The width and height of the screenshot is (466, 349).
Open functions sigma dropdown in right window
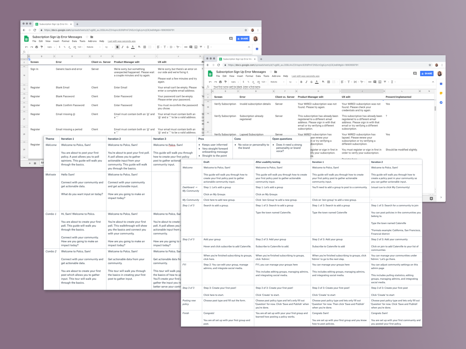click(393, 82)
